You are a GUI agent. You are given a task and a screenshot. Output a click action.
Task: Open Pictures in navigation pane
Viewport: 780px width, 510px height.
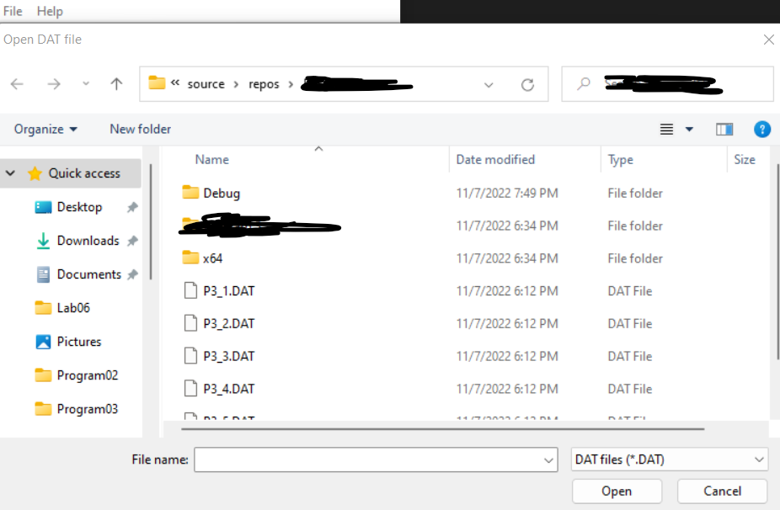tap(78, 342)
